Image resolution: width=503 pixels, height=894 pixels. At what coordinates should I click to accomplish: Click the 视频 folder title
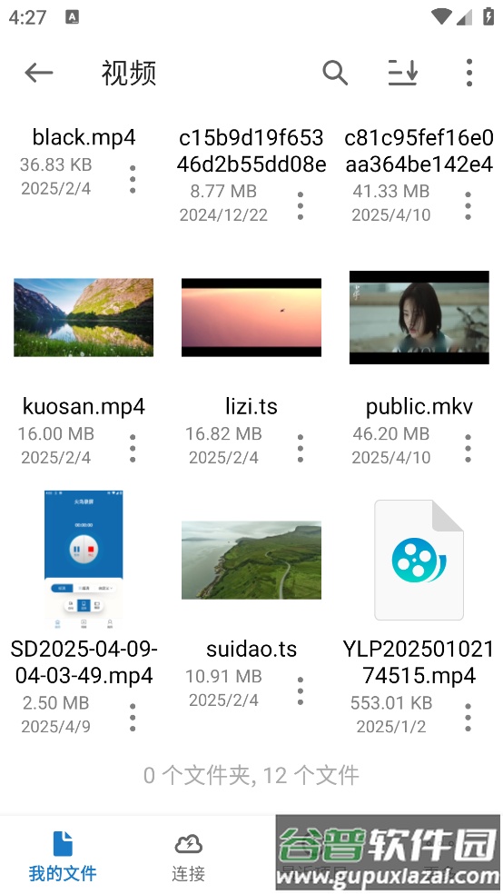129,73
